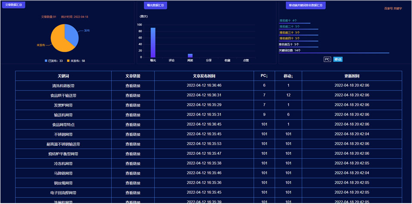Open 查看链接 for 食品烘干输送带

tap(133, 95)
